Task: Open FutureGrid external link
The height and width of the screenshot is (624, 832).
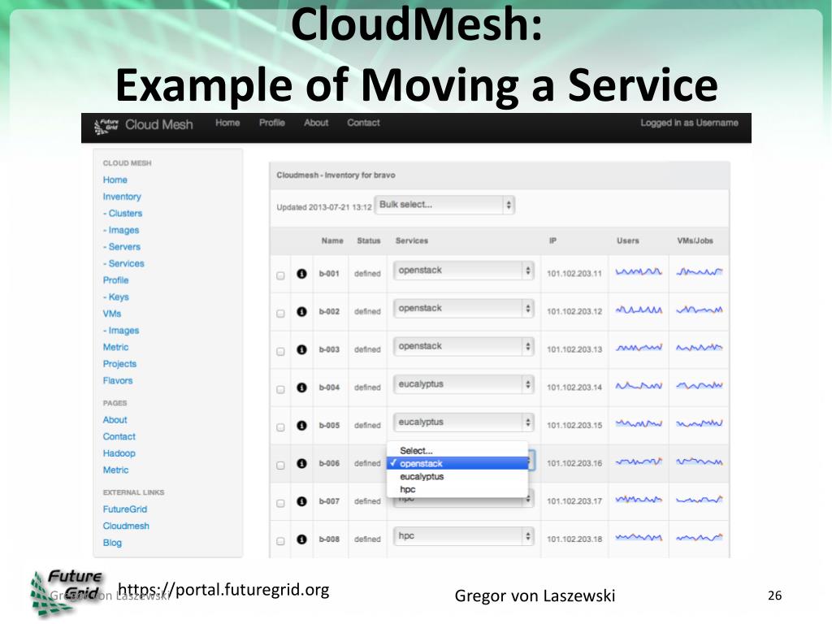Action: [125, 509]
